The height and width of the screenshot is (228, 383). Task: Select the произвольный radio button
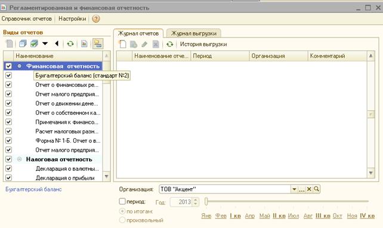pyautogui.click(x=122, y=220)
